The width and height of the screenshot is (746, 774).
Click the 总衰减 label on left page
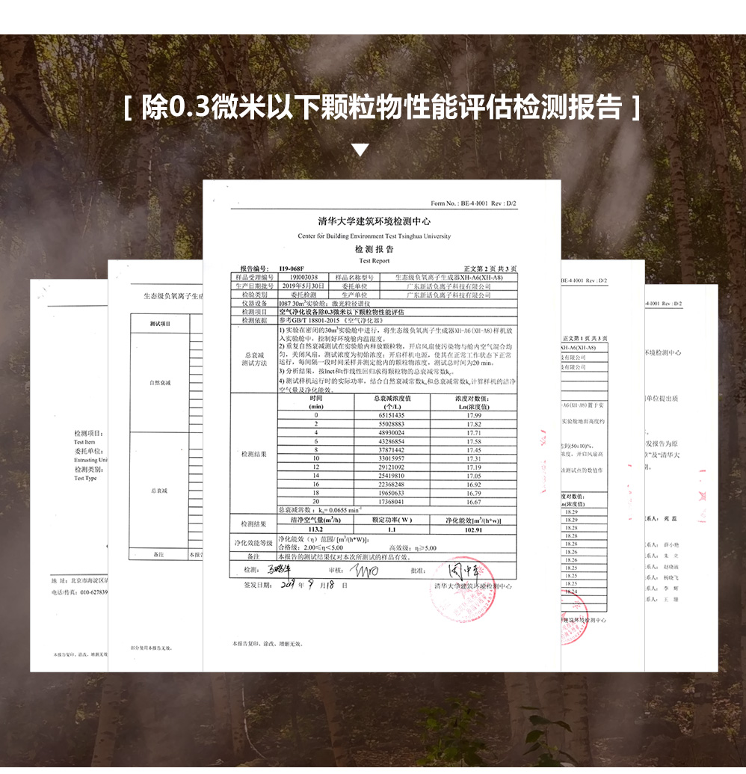159,491
